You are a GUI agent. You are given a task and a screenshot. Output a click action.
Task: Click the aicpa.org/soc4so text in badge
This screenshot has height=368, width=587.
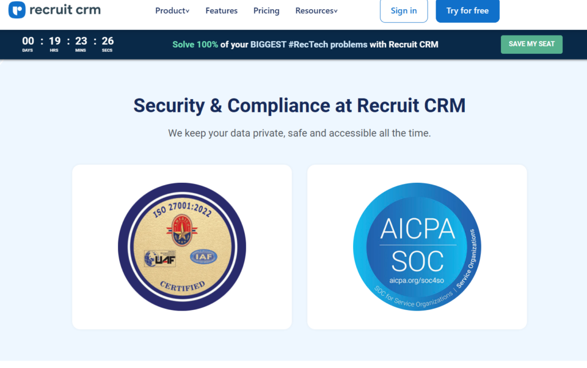coord(417,280)
